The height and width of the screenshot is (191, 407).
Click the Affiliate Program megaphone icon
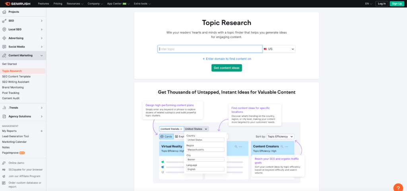(4, 176)
